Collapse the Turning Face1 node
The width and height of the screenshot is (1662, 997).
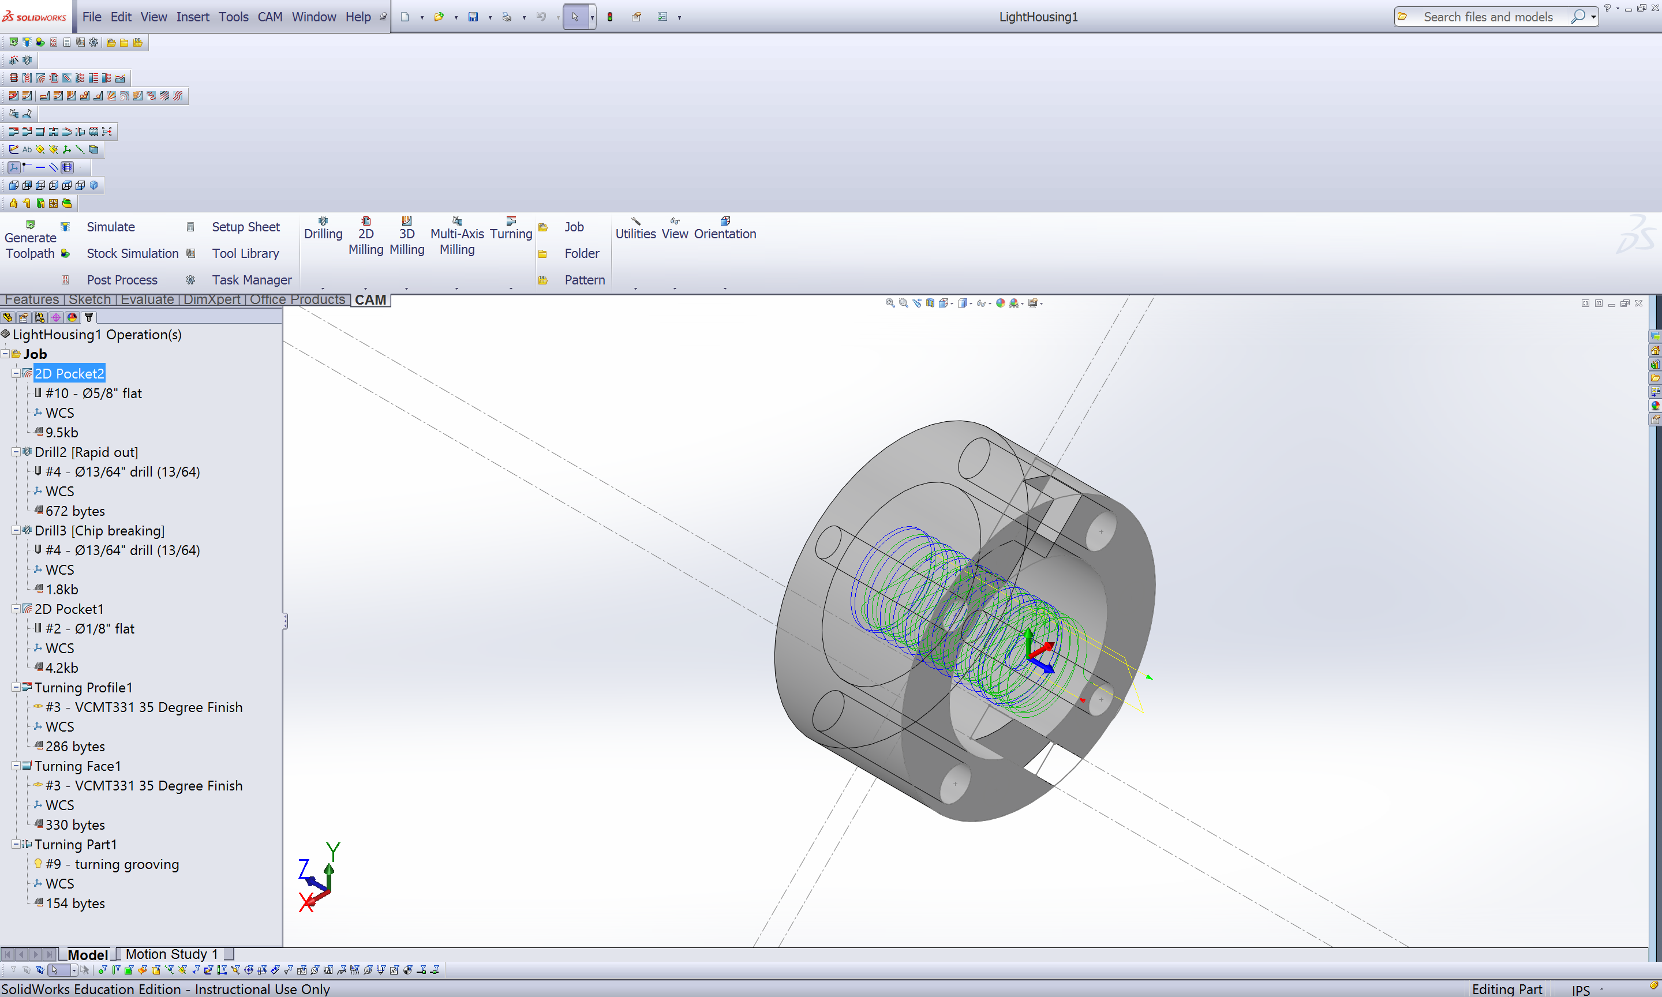click(x=16, y=766)
